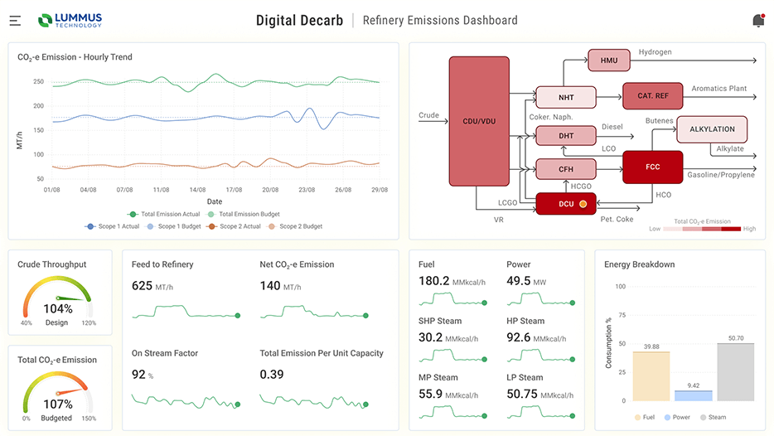Open the hamburger menu
This screenshot has height=436, width=774.
pos(15,21)
